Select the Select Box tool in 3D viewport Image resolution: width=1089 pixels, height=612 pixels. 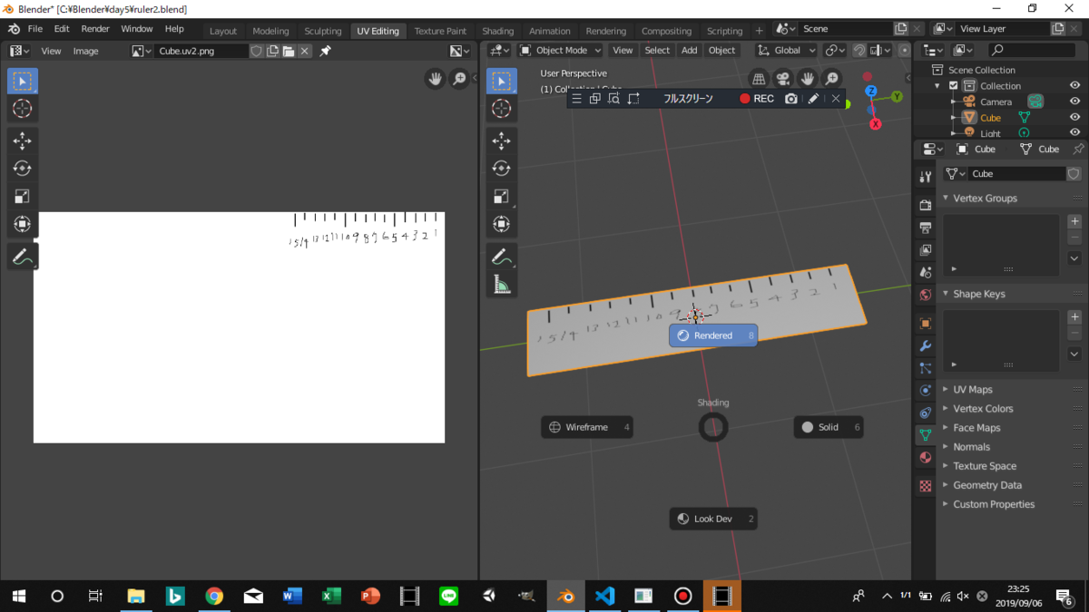501,82
